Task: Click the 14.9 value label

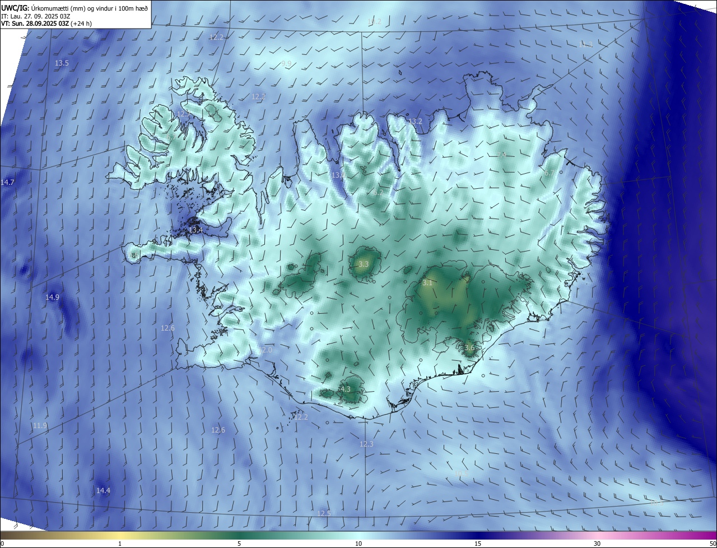Action: (52, 297)
